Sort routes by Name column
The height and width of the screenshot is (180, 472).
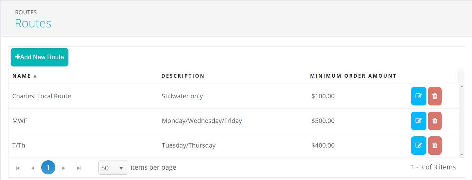point(22,76)
